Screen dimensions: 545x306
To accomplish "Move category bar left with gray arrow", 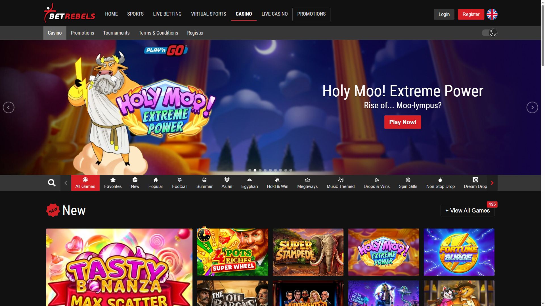I will 66,183.
